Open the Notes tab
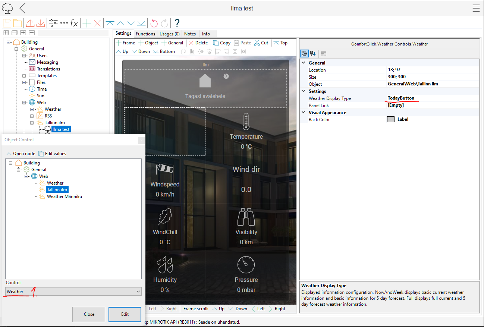Viewport: 484px width, 327px height. pos(190,34)
